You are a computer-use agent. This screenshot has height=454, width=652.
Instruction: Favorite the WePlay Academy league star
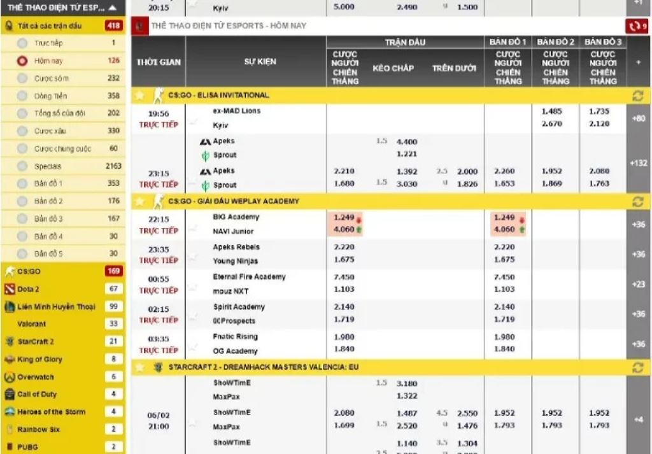click(x=139, y=201)
